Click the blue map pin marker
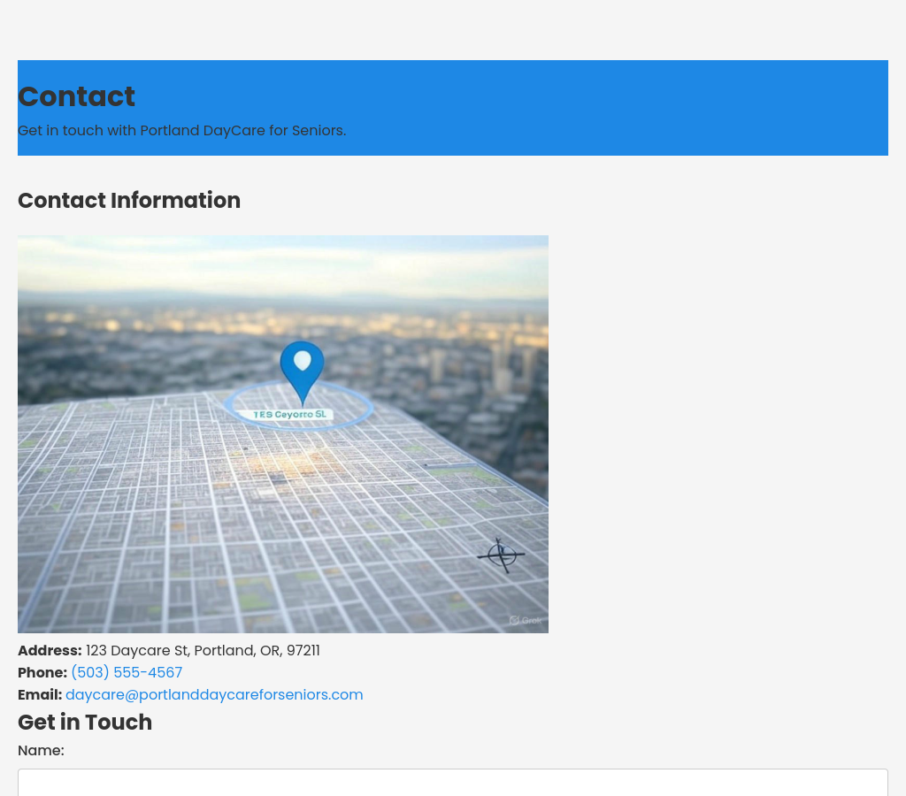906x796 pixels. [x=302, y=366]
